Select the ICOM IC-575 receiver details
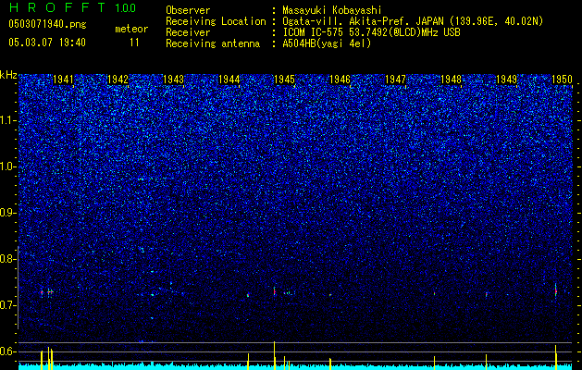Viewport: 582px width, 370px height. coord(371,32)
